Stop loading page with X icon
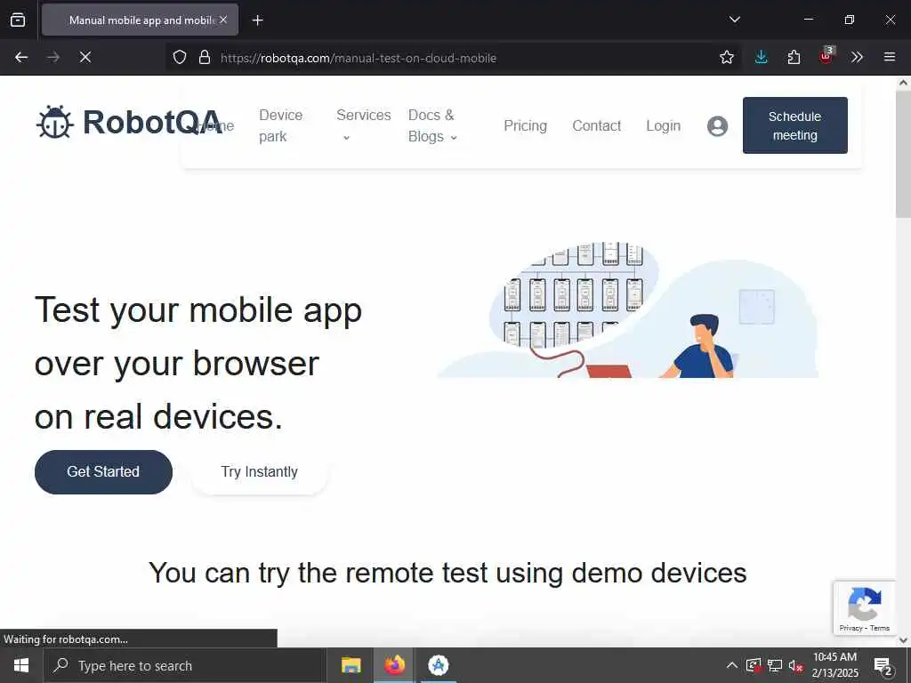The image size is (911, 683). [x=85, y=57]
